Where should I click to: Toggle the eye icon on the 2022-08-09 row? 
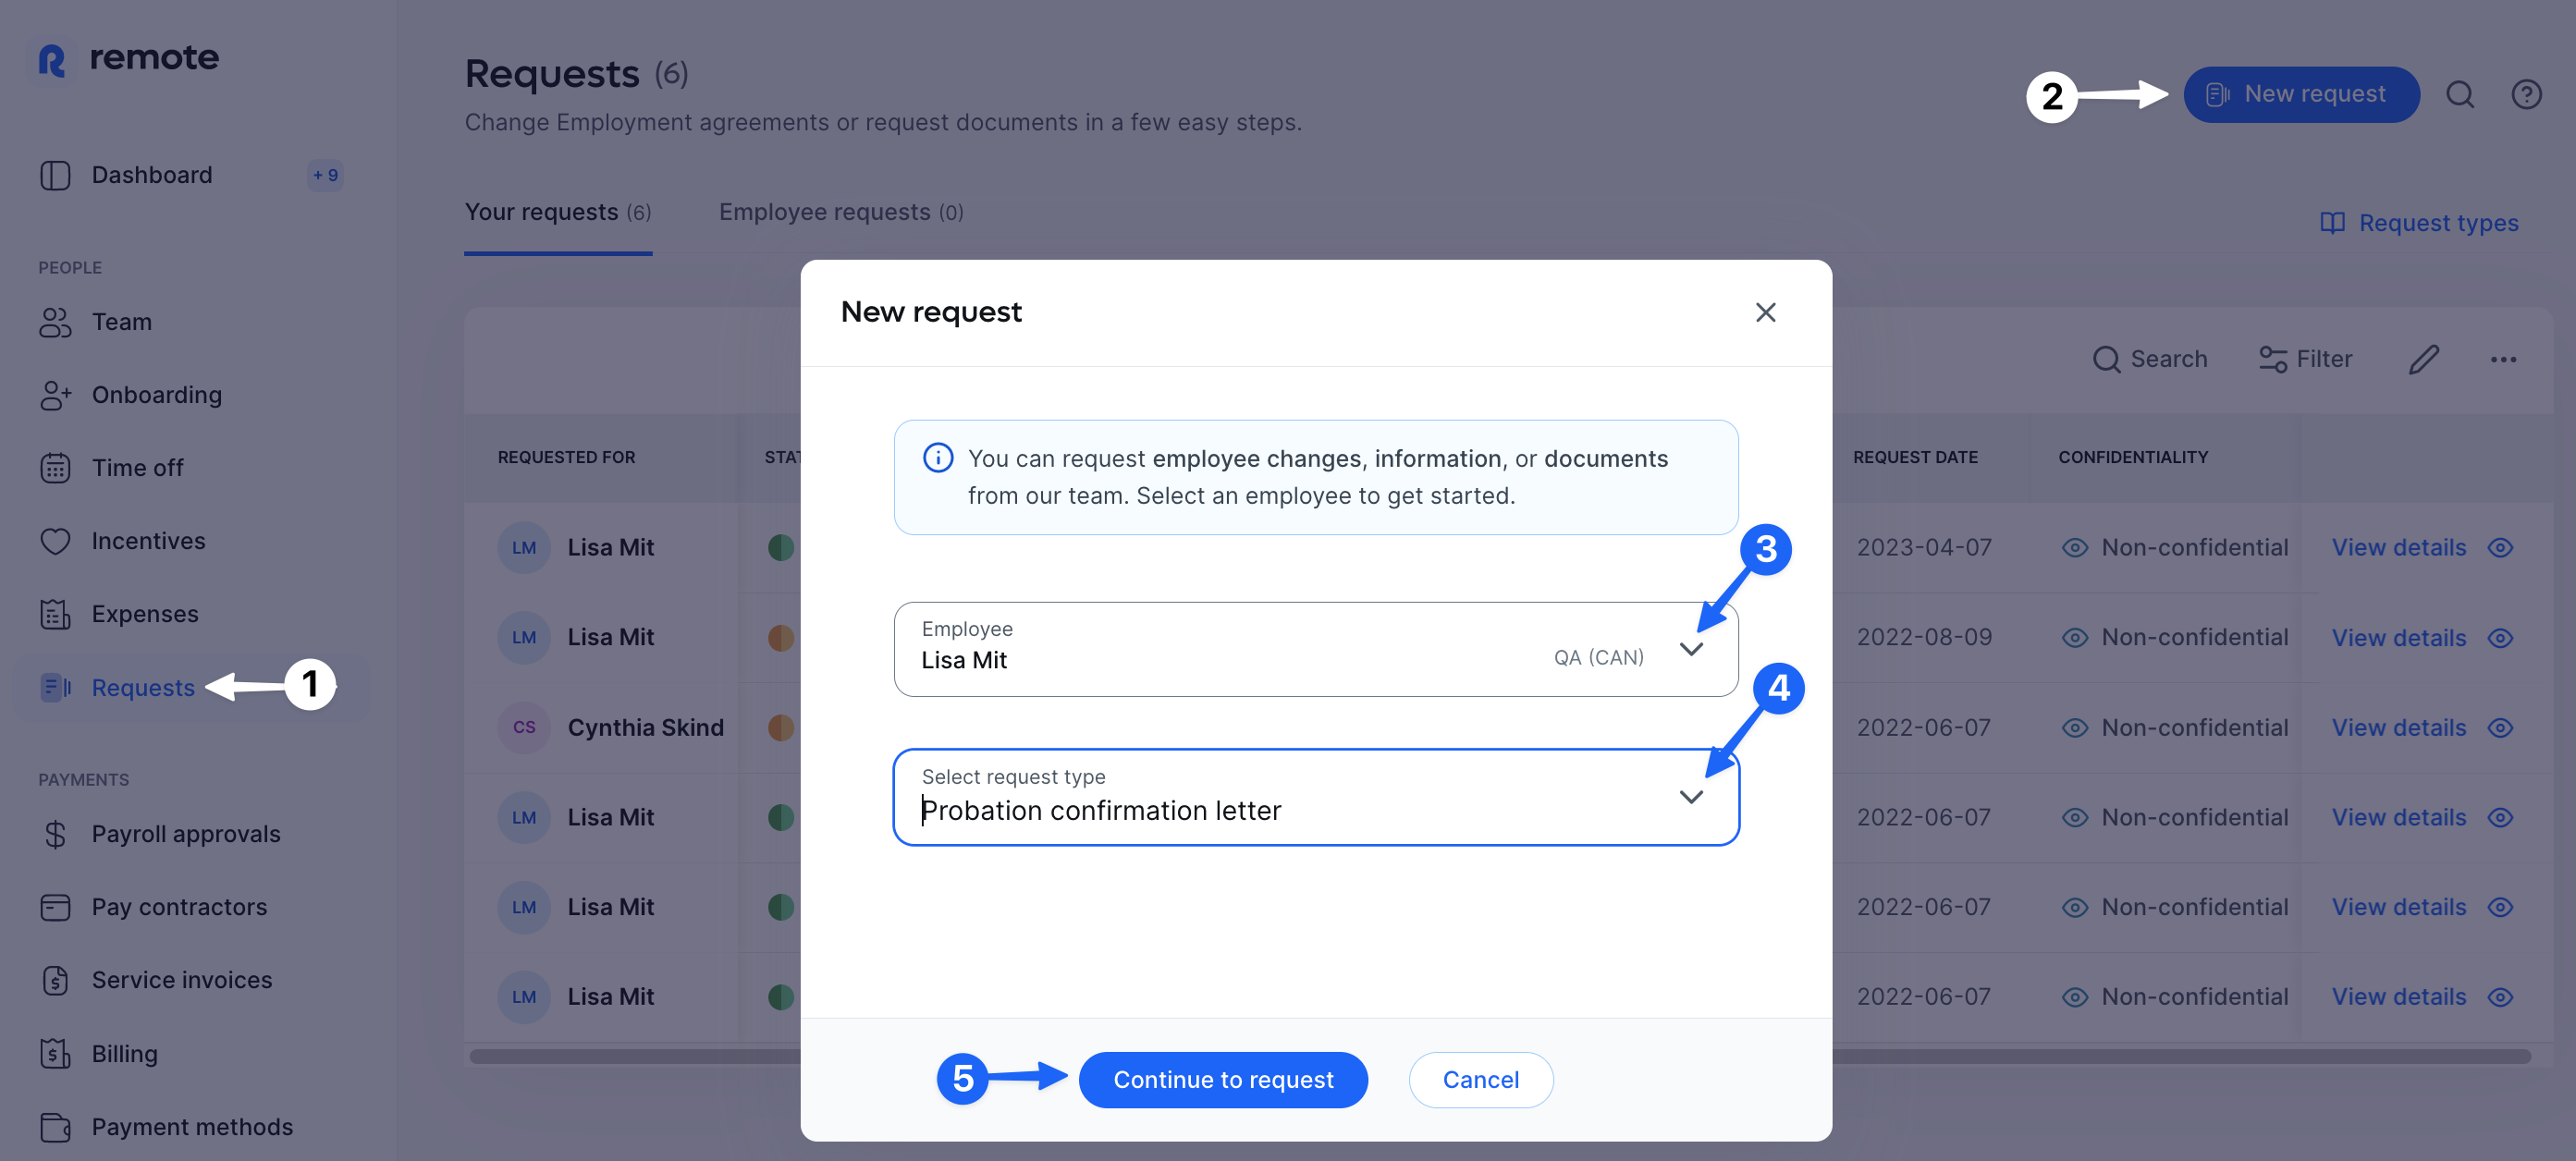2501,637
